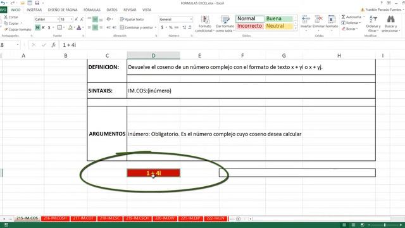Toggle Subrayado (underline) S button
The height and width of the screenshot is (228, 405).
pos(49,27)
